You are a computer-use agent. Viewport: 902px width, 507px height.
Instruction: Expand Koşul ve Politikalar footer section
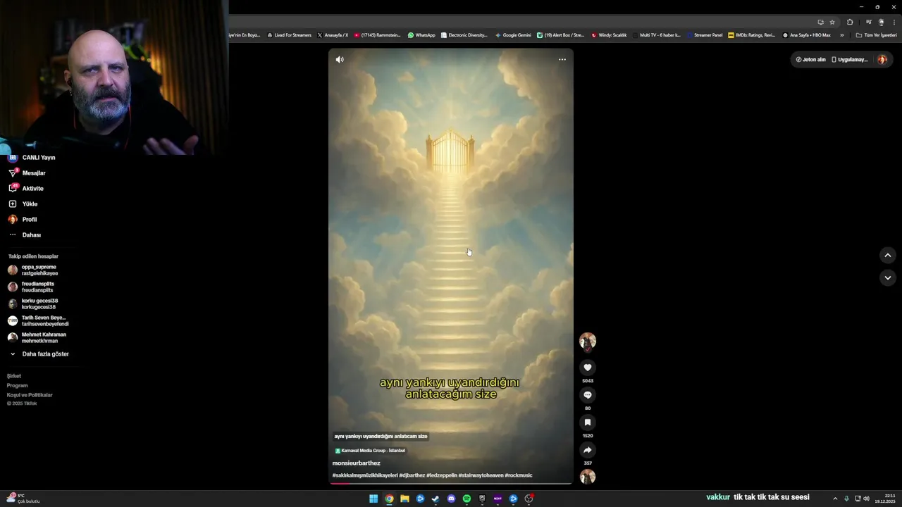30,395
